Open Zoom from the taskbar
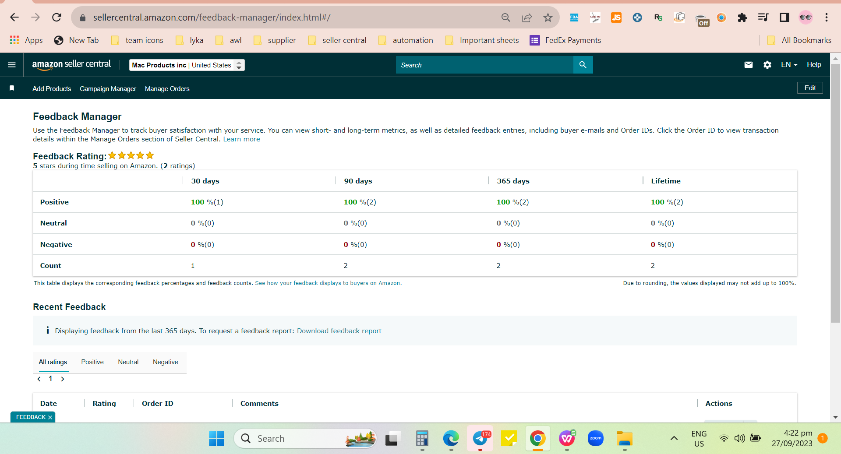Image resolution: width=841 pixels, height=454 pixels. coord(596,438)
